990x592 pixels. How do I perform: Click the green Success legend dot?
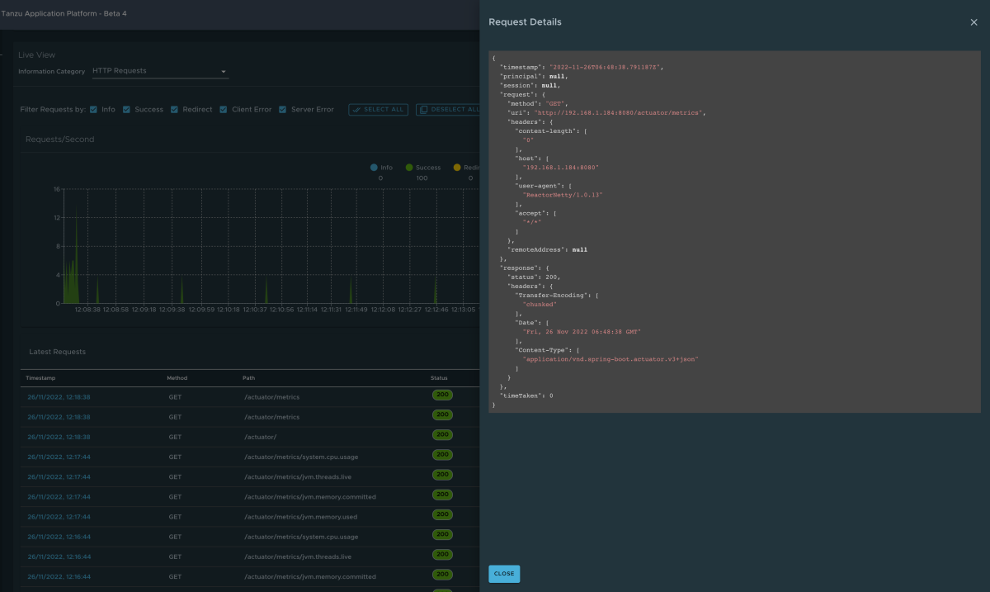point(409,168)
